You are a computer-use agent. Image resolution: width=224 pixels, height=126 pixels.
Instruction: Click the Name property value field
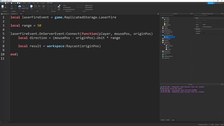pos(213,24)
